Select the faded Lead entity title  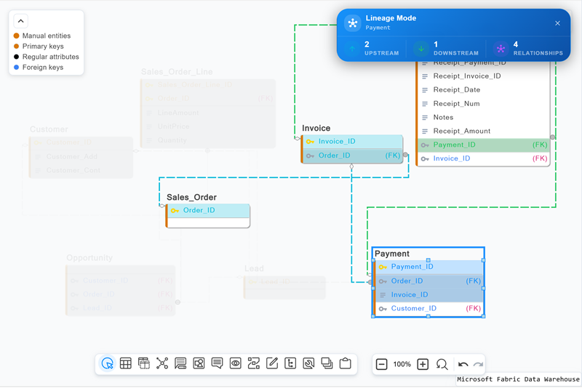(x=254, y=269)
